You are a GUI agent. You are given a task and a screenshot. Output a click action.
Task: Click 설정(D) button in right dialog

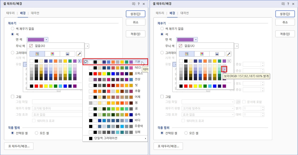[285, 14]
